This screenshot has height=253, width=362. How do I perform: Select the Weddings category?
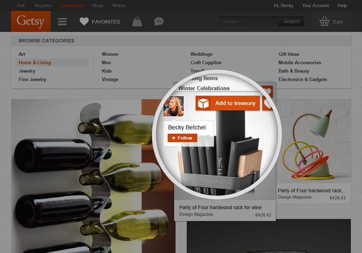point(202,54)
